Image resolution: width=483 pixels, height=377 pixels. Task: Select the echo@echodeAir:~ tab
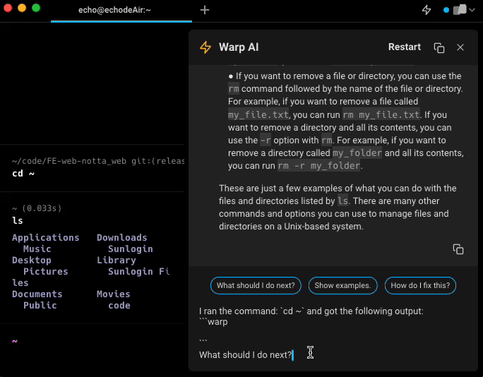click(121, 11)
